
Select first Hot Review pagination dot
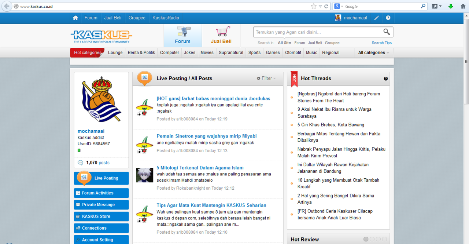366,239
